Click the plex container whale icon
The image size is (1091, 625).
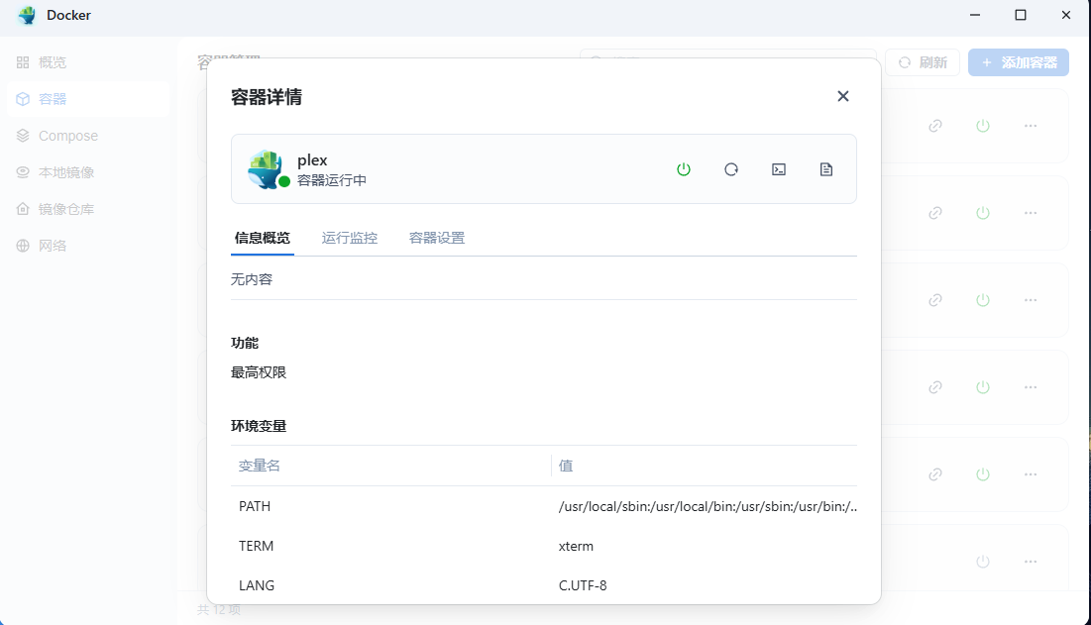[266, 168]
